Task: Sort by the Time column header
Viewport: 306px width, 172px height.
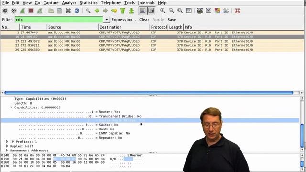Action: pos(33,27)
